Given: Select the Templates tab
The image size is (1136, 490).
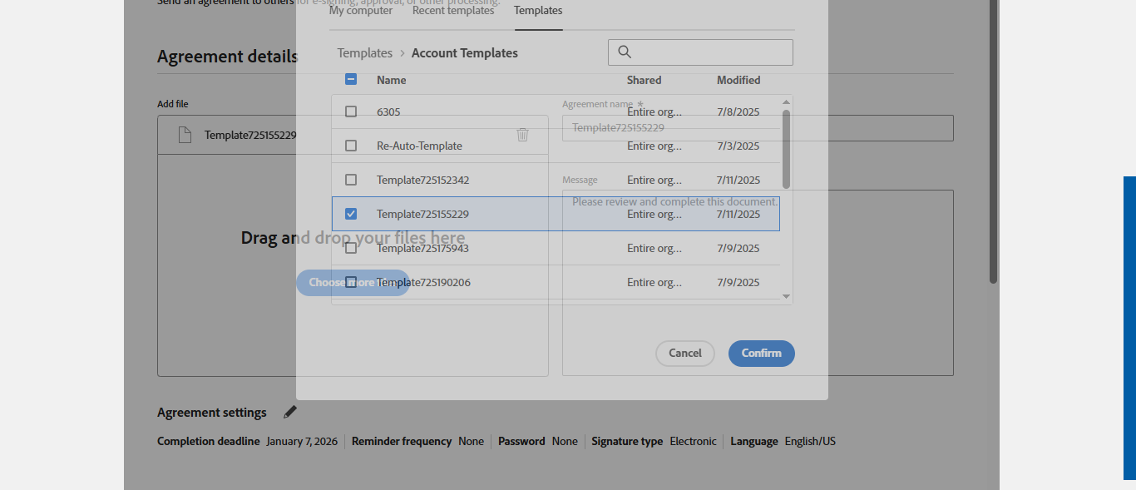Looking at the screenshot, I should 538,11.
